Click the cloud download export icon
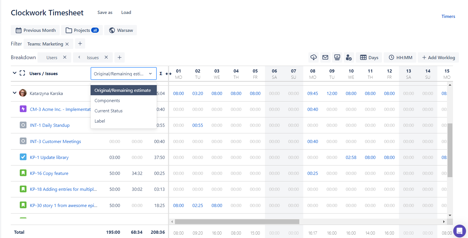Image resolution: width=468 pixels, height=238 pixels. tap(314, 57)
